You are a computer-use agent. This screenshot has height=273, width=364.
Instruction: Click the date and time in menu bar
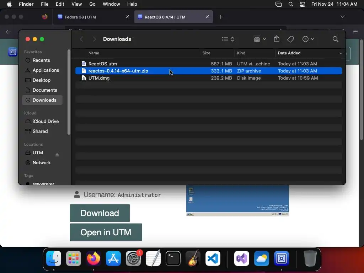pyautogui.click(x=334, y=4)
